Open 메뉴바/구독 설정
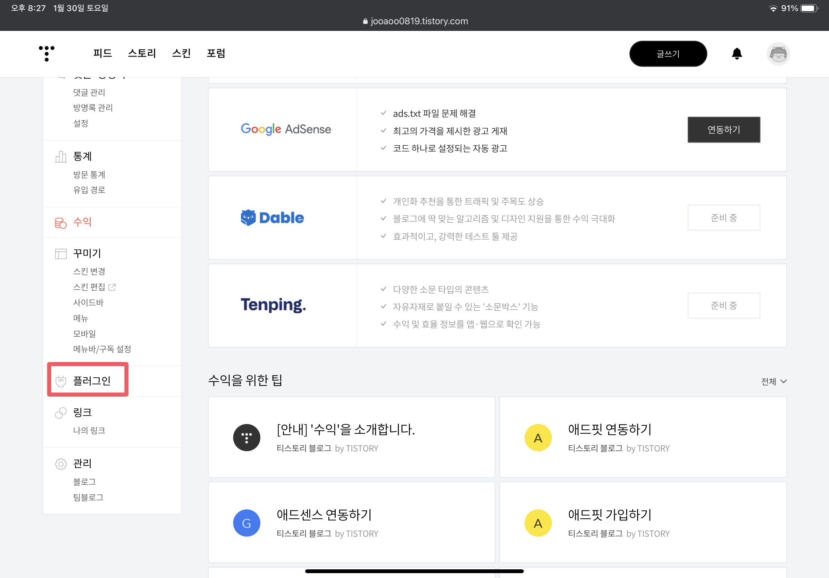 (x=102, y=349)
